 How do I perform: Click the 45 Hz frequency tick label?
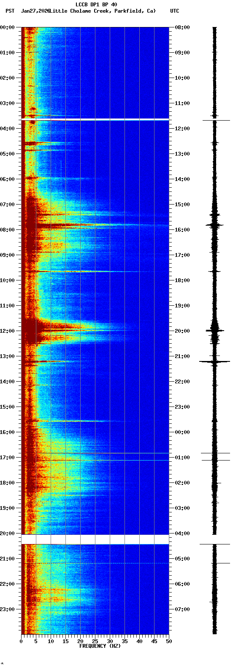[x=154, y=641]
